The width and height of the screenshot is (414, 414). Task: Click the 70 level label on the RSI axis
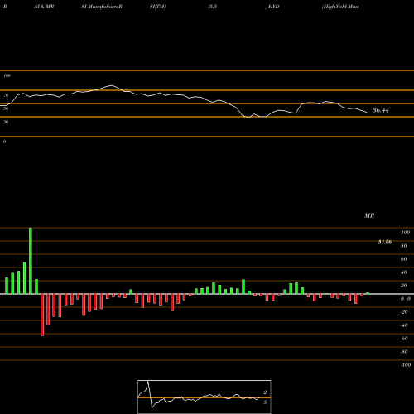(6, 95)
